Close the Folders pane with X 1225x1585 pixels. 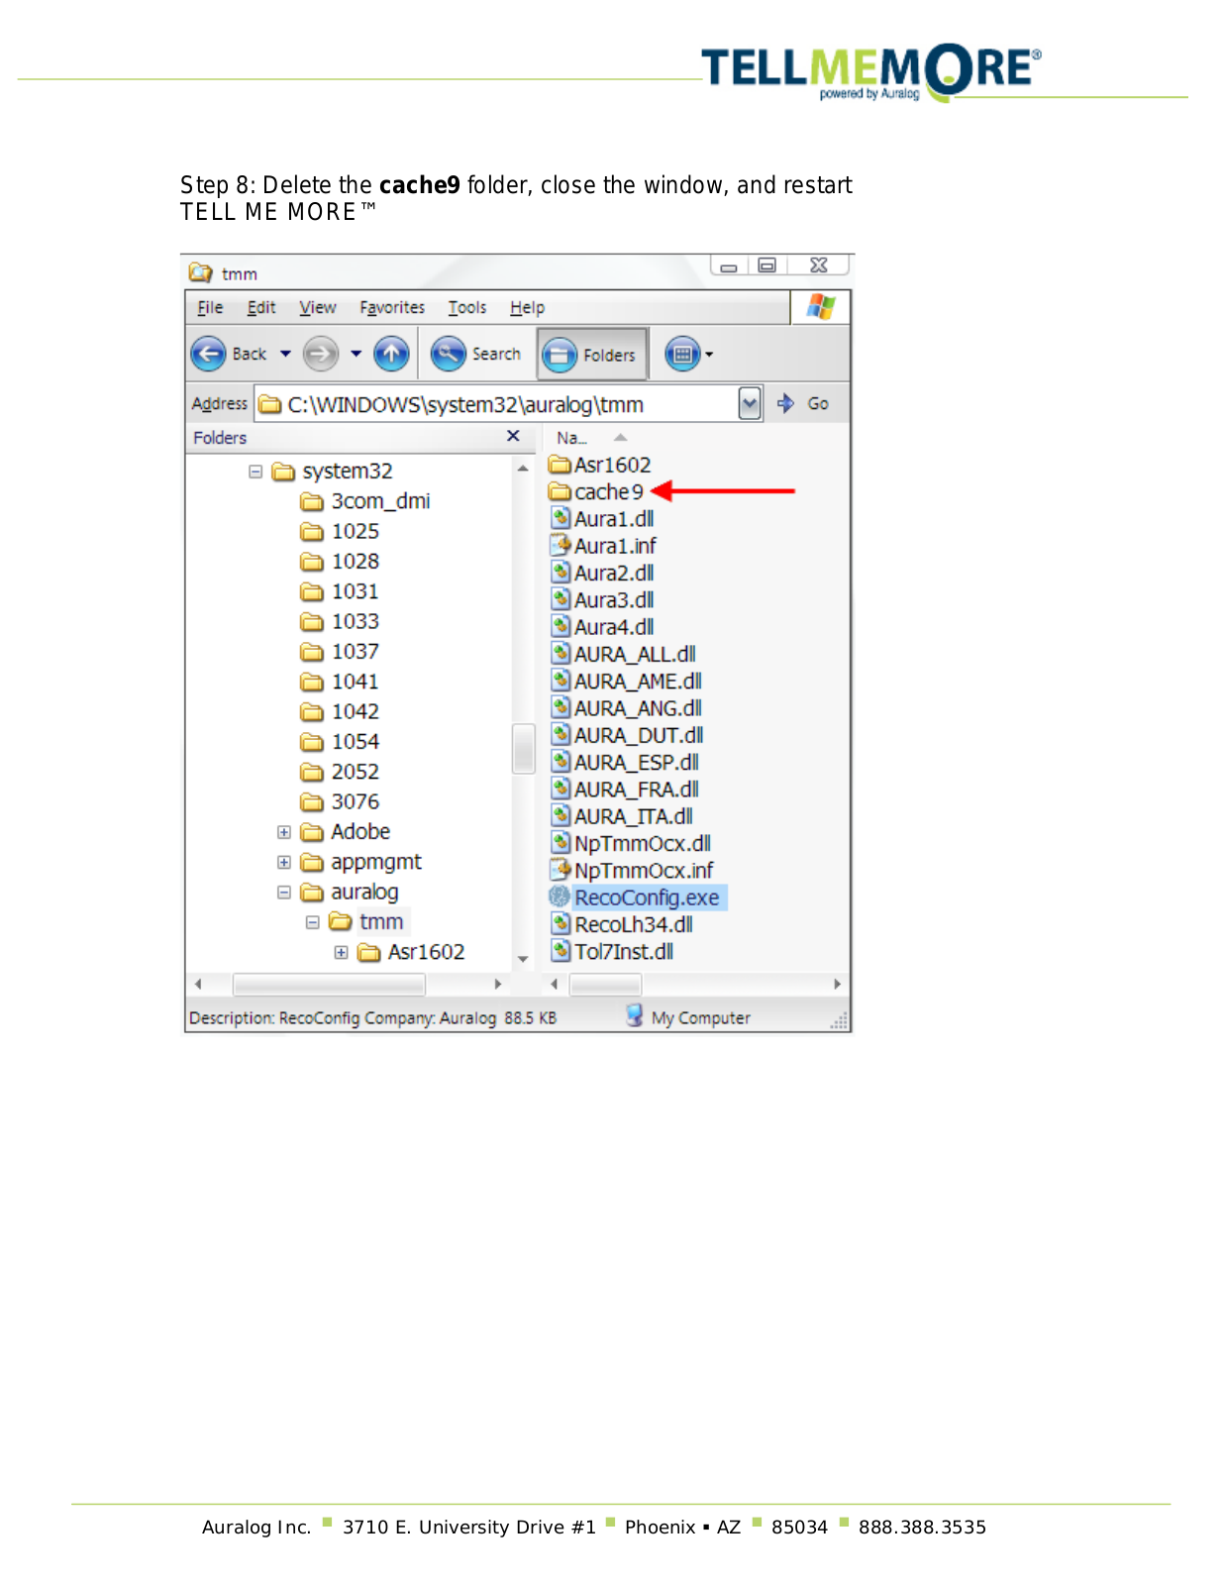coord(513,436)
